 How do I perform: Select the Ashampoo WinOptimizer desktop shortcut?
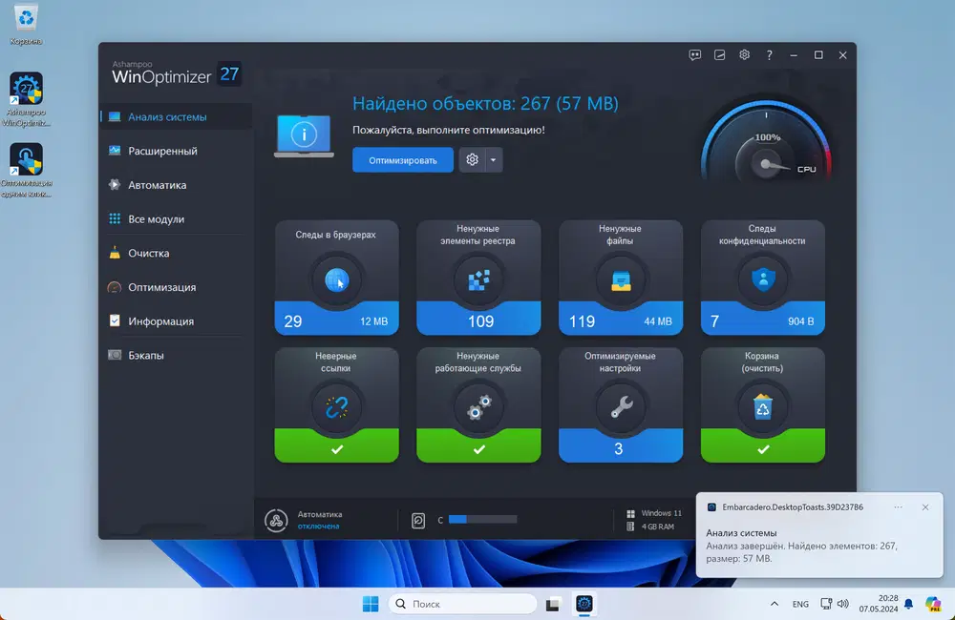(x=26, y=99)
